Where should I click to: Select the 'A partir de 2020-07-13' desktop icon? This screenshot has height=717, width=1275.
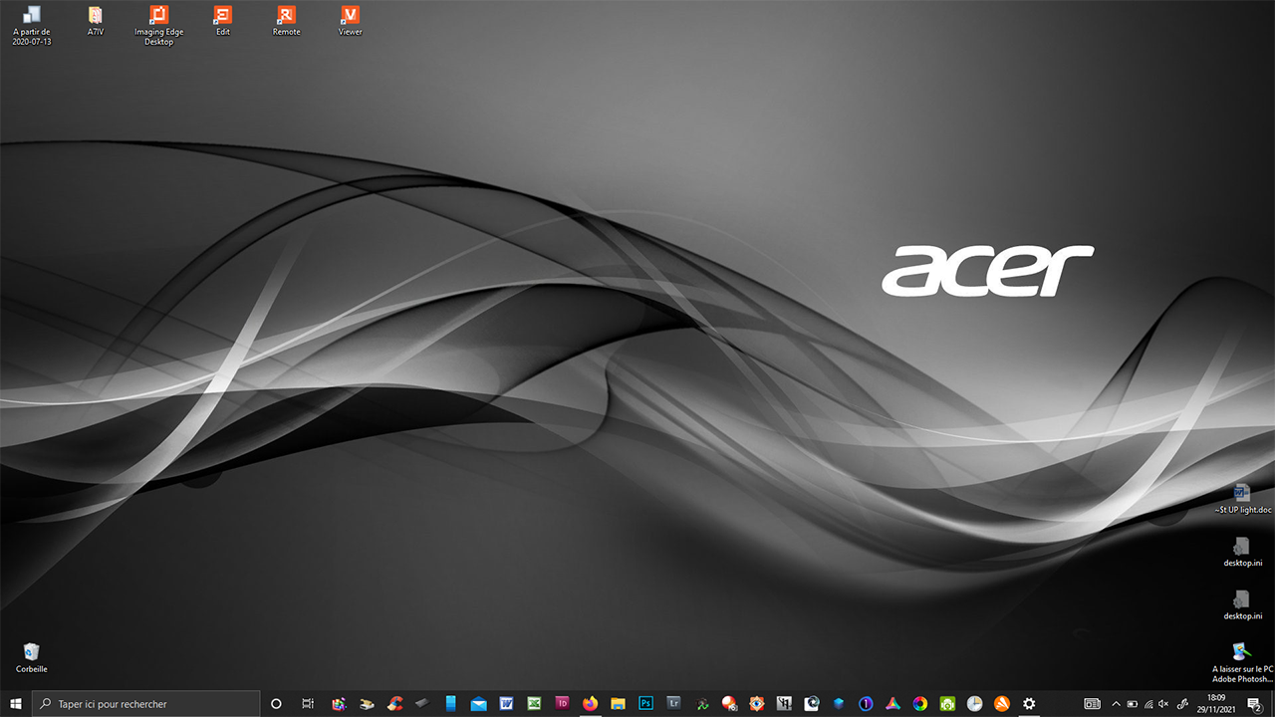pos(32,26)
